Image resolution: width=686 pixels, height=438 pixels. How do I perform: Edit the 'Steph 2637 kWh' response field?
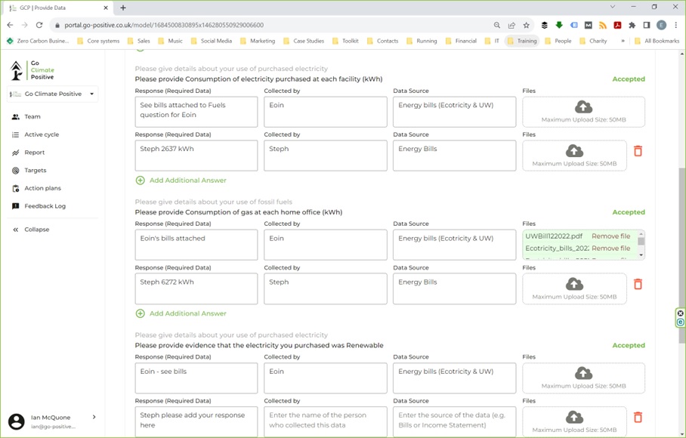[x=196, y=156]
